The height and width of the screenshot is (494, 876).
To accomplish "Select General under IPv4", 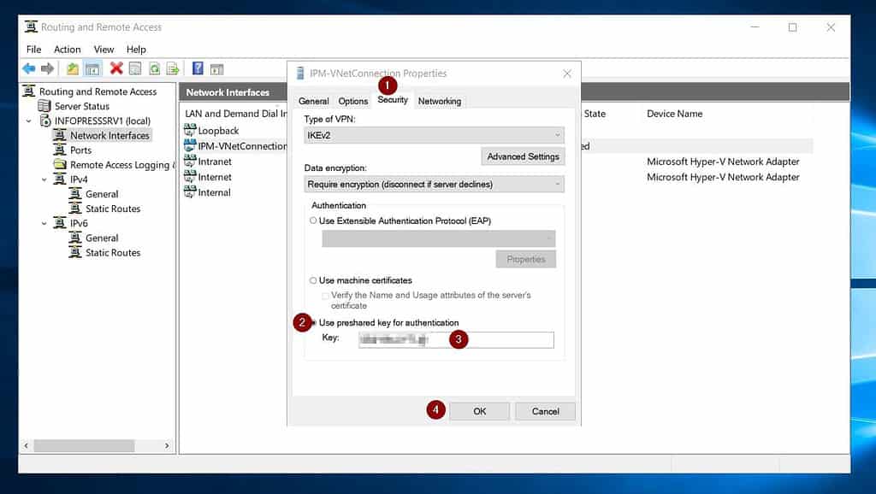I will click(x=102, y=194).
